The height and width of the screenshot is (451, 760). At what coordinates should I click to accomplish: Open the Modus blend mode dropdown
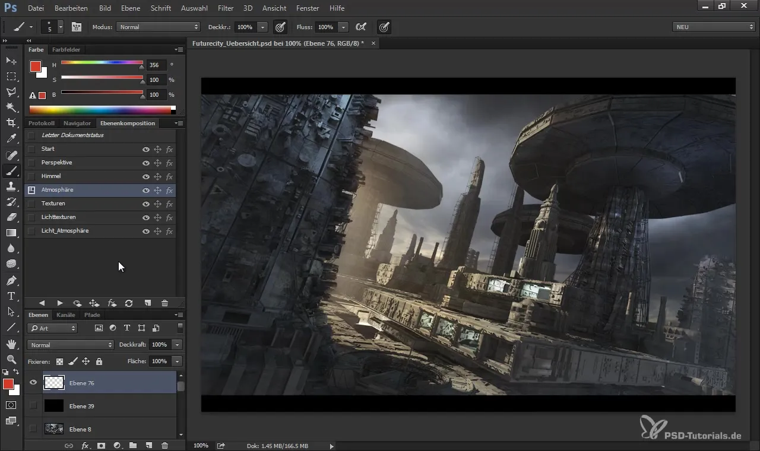pos(159,27)
